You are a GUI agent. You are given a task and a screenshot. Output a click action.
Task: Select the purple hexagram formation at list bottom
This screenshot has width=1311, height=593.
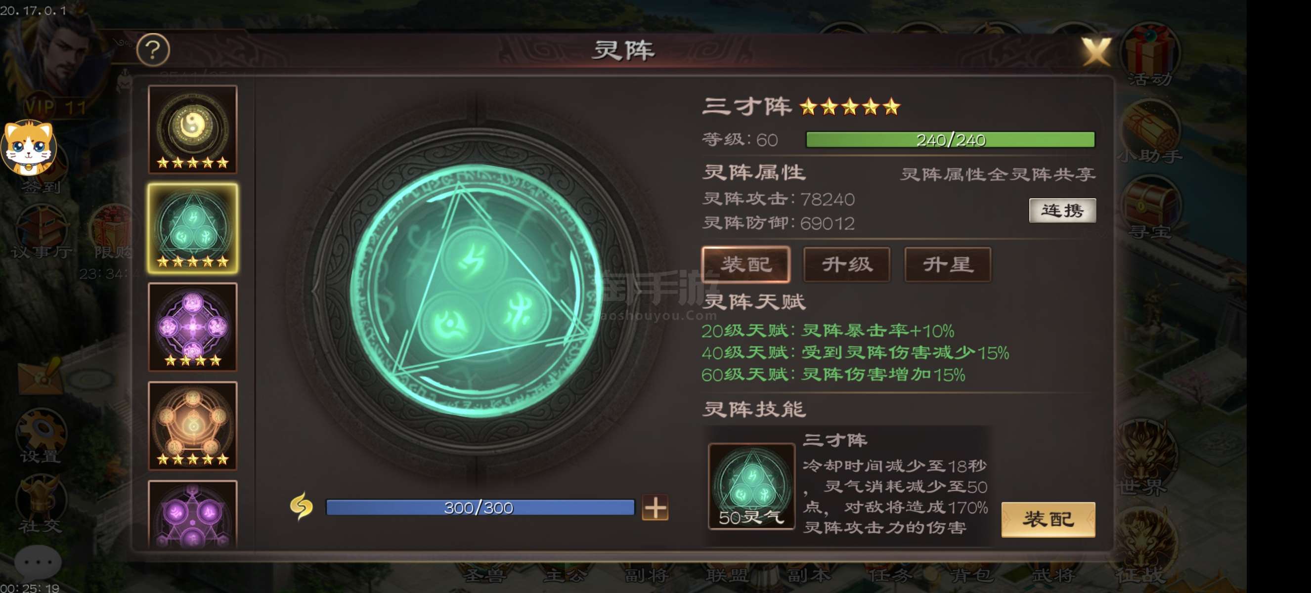tap(192, 513)
